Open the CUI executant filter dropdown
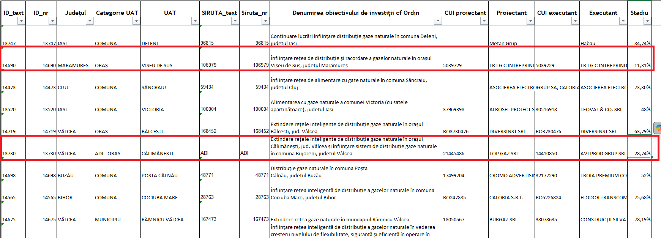This screenshot has height=238, width=661. 575,21
